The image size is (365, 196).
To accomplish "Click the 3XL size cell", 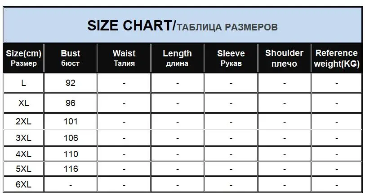I will [23, 138].
